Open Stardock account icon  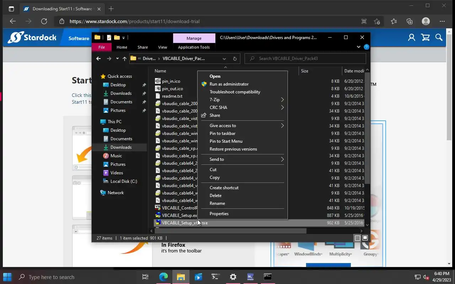[x=412, y=37]
